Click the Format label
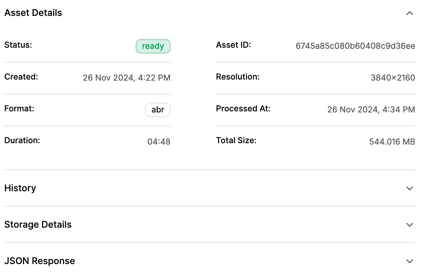 pos(19,109)
